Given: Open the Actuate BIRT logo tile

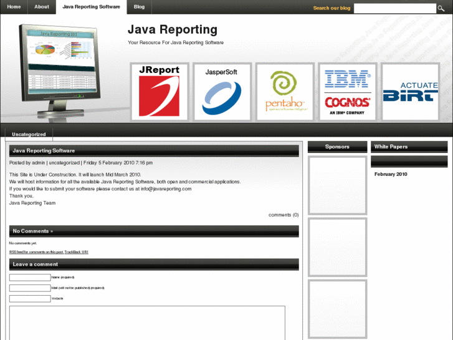Looking at the screenshot, I should point(410,92).
